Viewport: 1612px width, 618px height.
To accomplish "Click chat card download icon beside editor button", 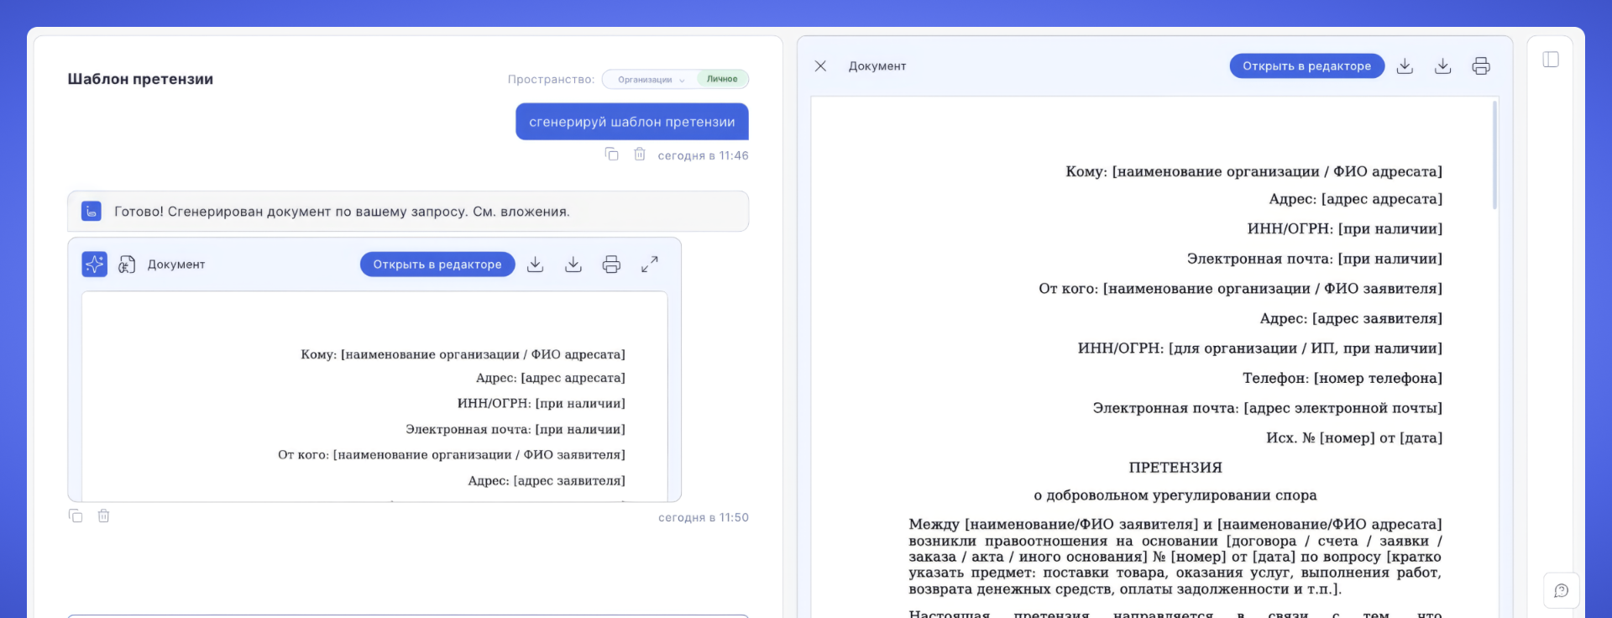I will pyautogui.click(x=535, y=264).
